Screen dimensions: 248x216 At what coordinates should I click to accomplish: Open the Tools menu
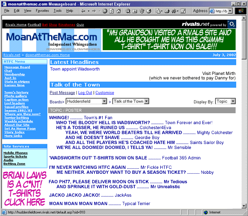(58, 11)
